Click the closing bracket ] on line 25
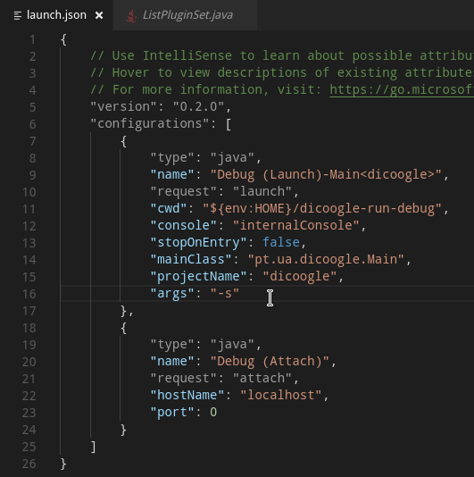Image resolution: width=474 pixels, height=477 pixels. (x=93, y=447)
